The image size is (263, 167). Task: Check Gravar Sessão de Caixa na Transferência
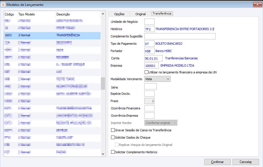(113, 130)
